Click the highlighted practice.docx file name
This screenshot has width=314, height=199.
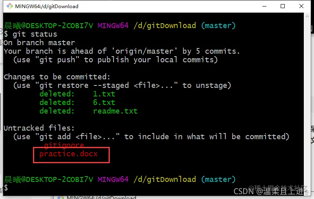point(68,154)
